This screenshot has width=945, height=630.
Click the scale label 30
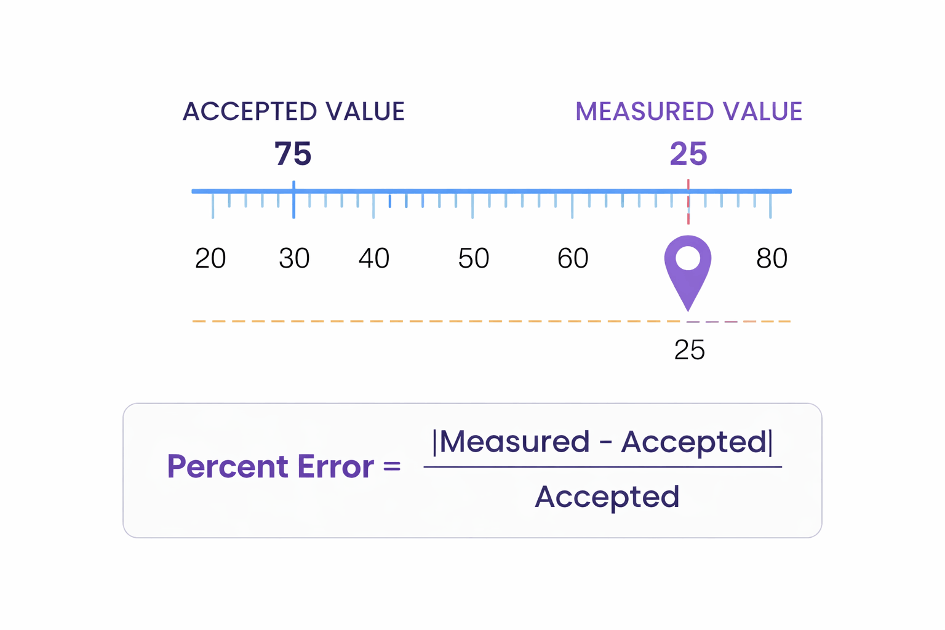pyautogui.click(x=294, y=258)
